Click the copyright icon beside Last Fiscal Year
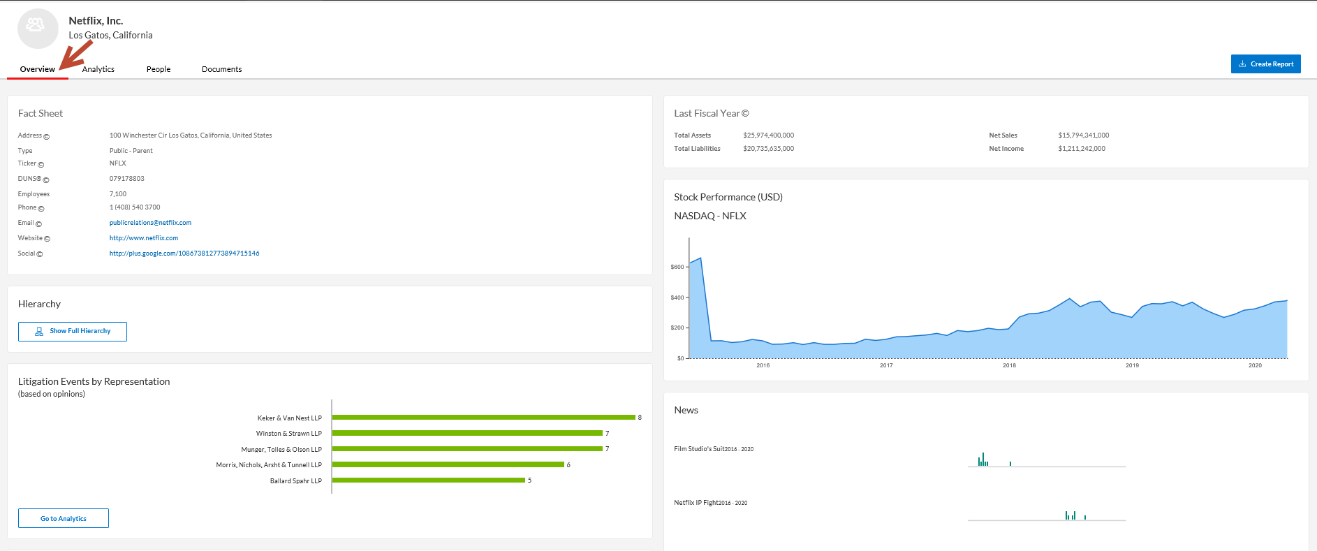The height and width of the screenshot is (551, 1317). point(745,113)
